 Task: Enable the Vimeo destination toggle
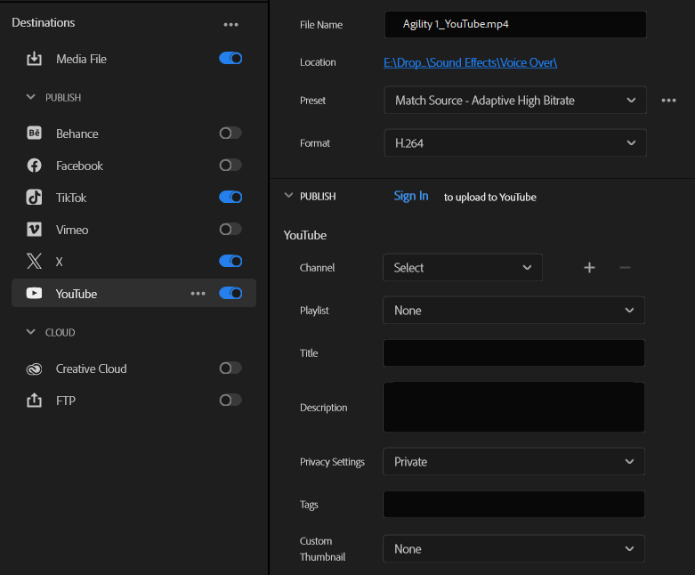coord(230,230)
